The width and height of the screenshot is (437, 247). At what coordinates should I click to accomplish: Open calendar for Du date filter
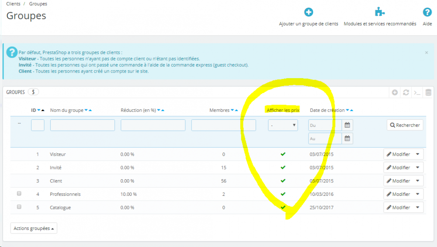[347, 125]
